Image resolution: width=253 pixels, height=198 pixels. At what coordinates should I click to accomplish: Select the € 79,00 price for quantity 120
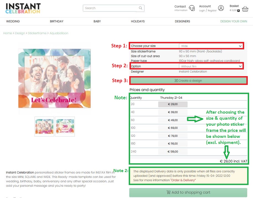(x=173, y=136)
